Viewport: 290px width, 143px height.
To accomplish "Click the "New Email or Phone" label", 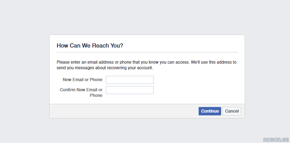I will coord(83,80).
